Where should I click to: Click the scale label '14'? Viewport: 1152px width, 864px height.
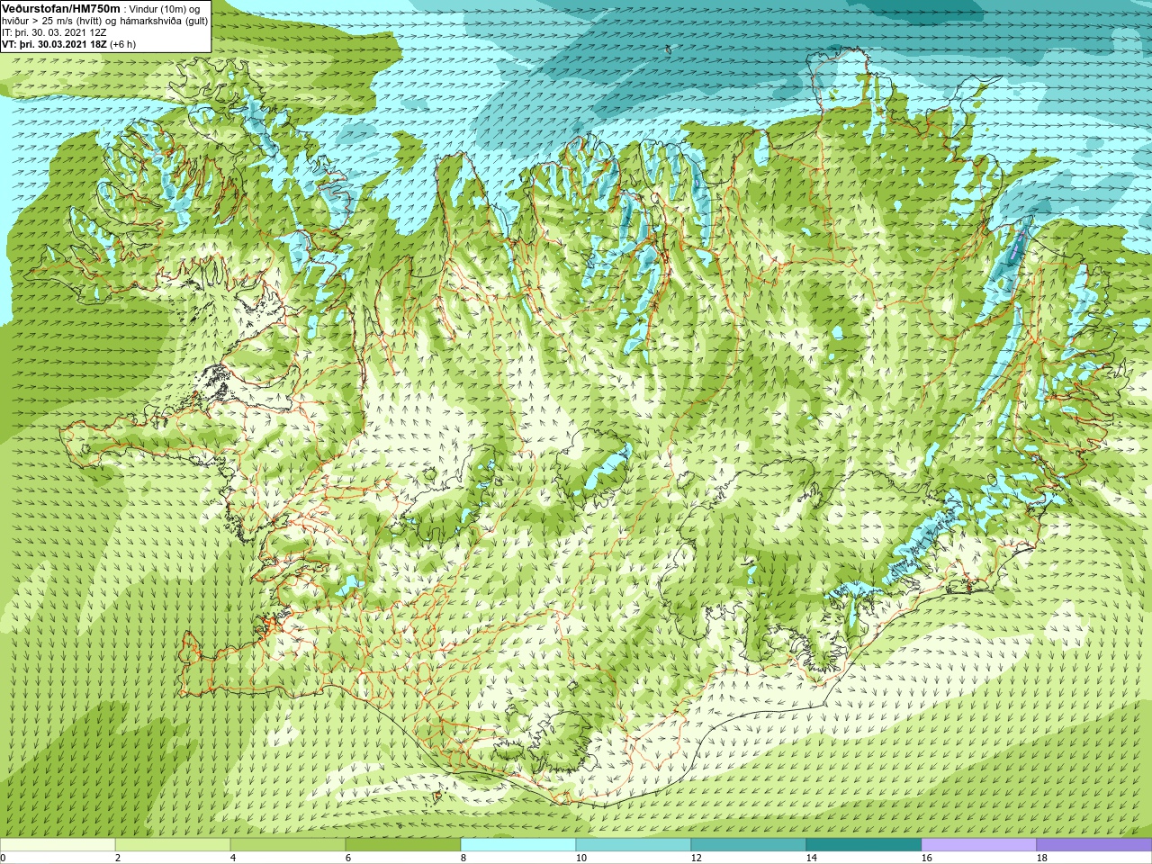coord(811,858)
